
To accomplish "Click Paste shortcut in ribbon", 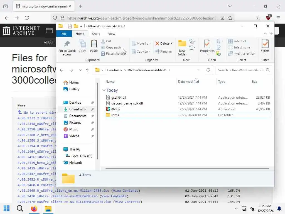I will 114,53.
